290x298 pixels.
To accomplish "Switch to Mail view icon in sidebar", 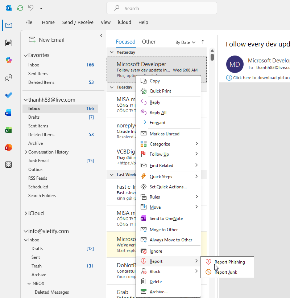I will pos(9,25).
